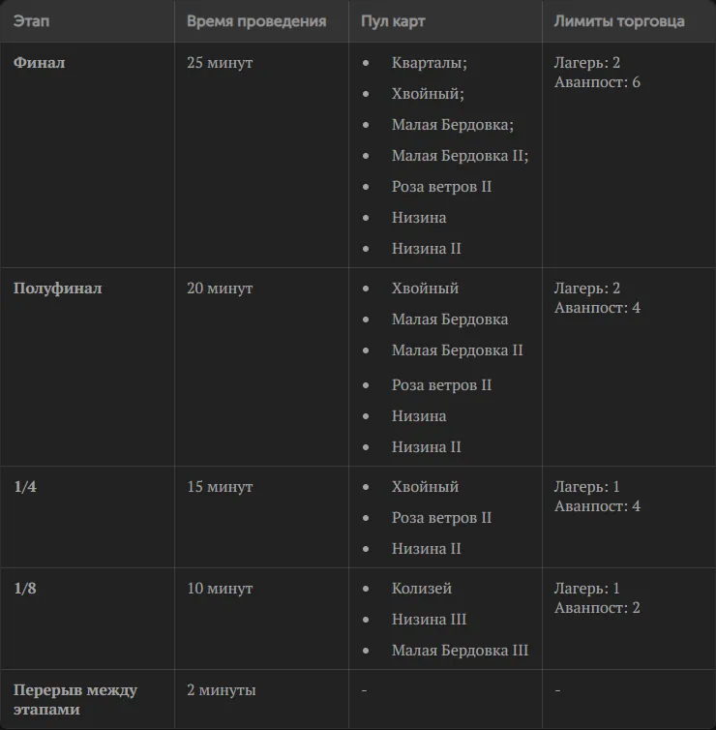Screen dimensions: 716x730
Task: Click "Колизей" map in the 1/8 pool
Action: point(422,588)
